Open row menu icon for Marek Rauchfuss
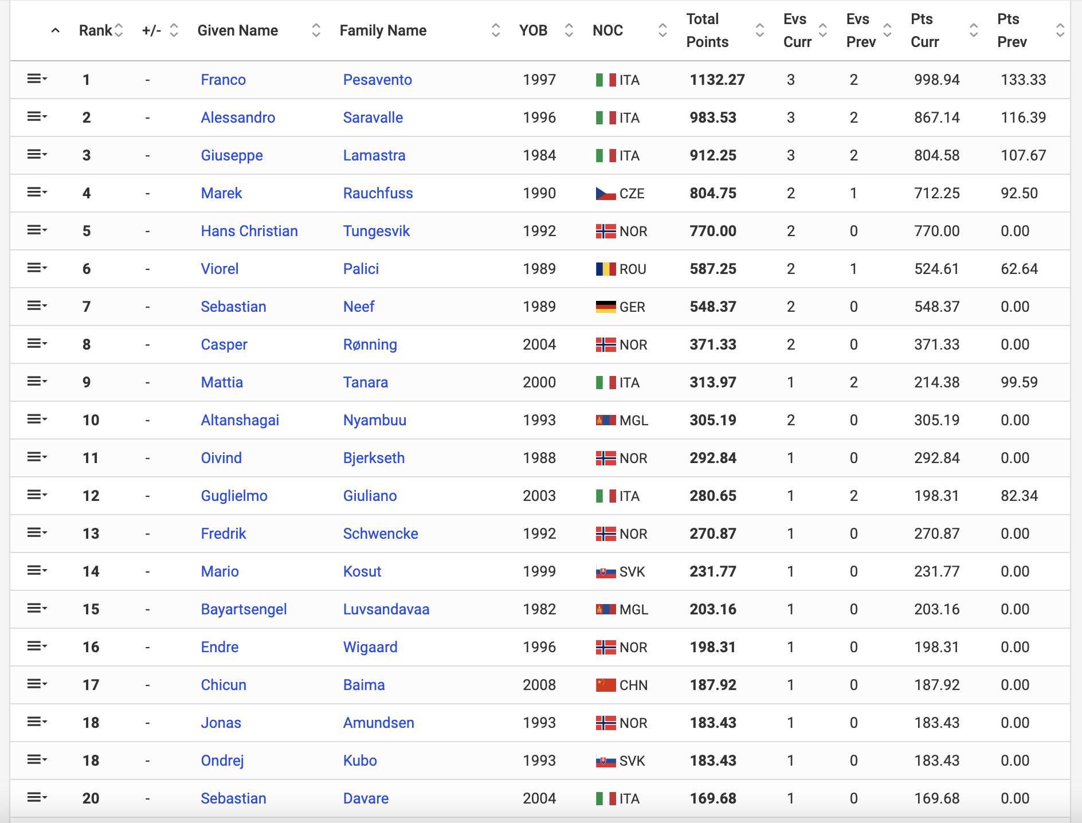The image size is (1082, 823). [37, 193]
